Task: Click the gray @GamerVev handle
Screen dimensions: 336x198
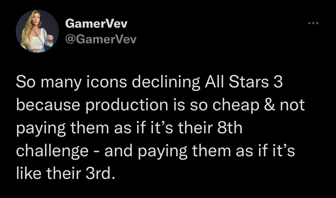Action: (x=101, y=39)
